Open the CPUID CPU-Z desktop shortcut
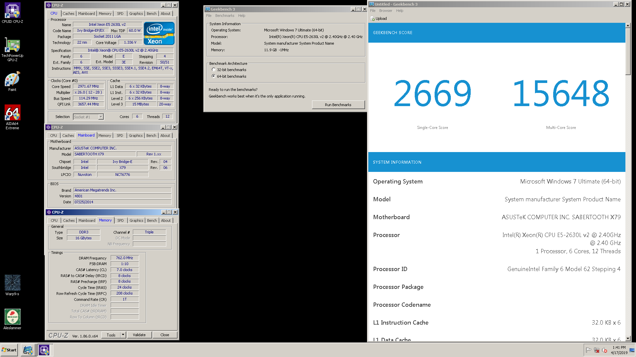The width and height of the screenshot is (636, 357). point(12,13)
